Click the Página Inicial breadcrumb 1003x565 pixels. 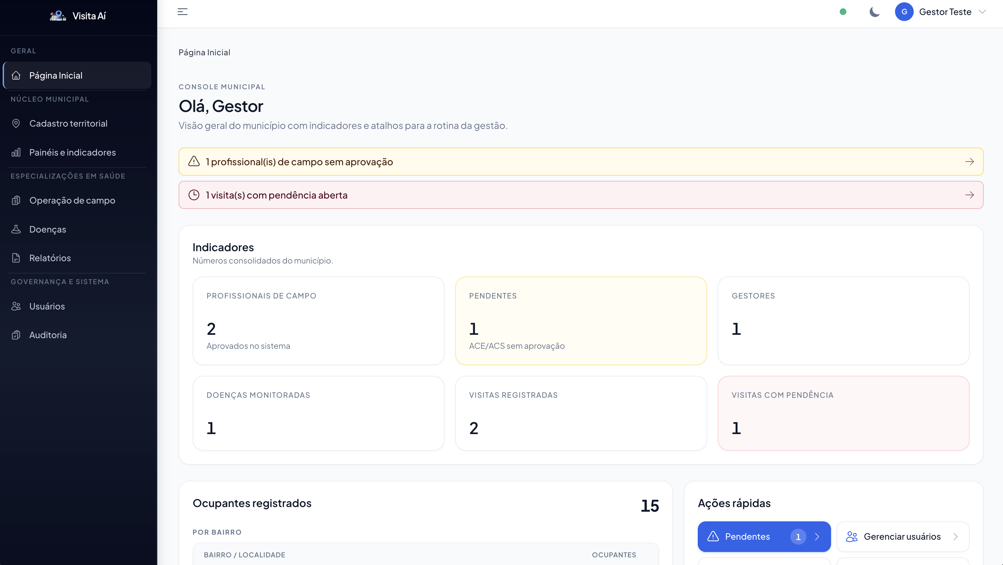coord(204,53)
